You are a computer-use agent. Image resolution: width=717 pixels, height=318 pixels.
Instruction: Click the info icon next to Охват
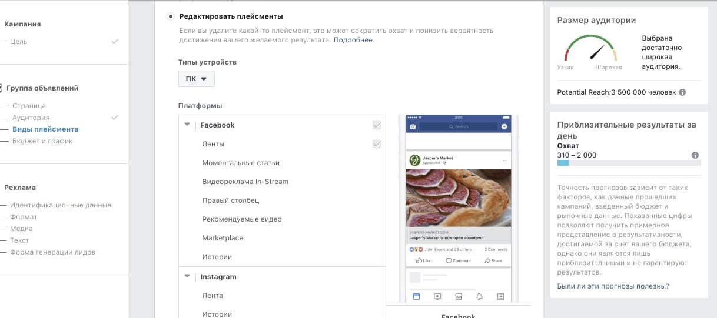(x=695, y=155)
